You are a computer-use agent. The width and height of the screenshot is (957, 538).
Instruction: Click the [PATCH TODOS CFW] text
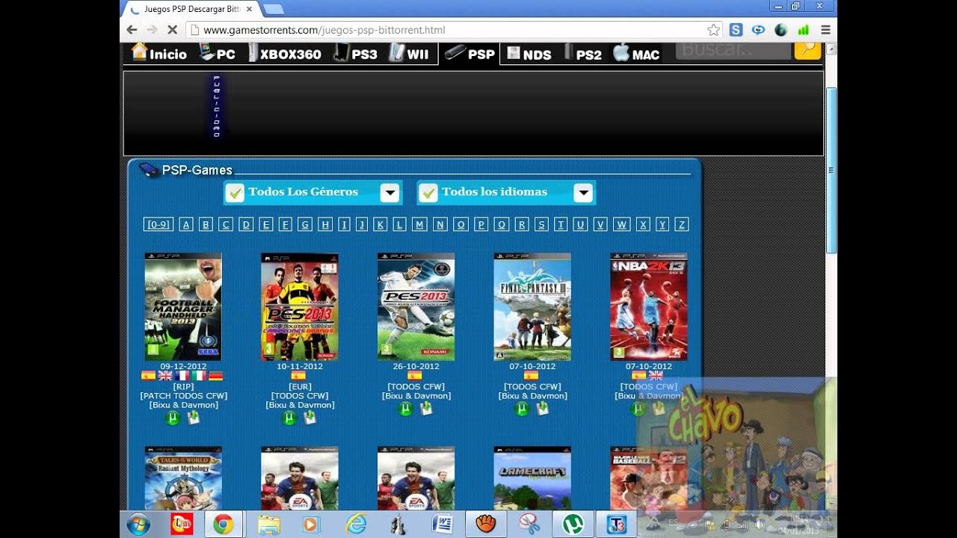[183, 396]
